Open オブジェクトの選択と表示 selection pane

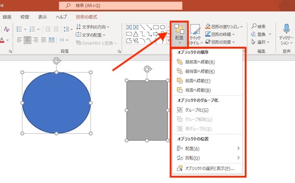pyautogui.click(x=209, y=168)
